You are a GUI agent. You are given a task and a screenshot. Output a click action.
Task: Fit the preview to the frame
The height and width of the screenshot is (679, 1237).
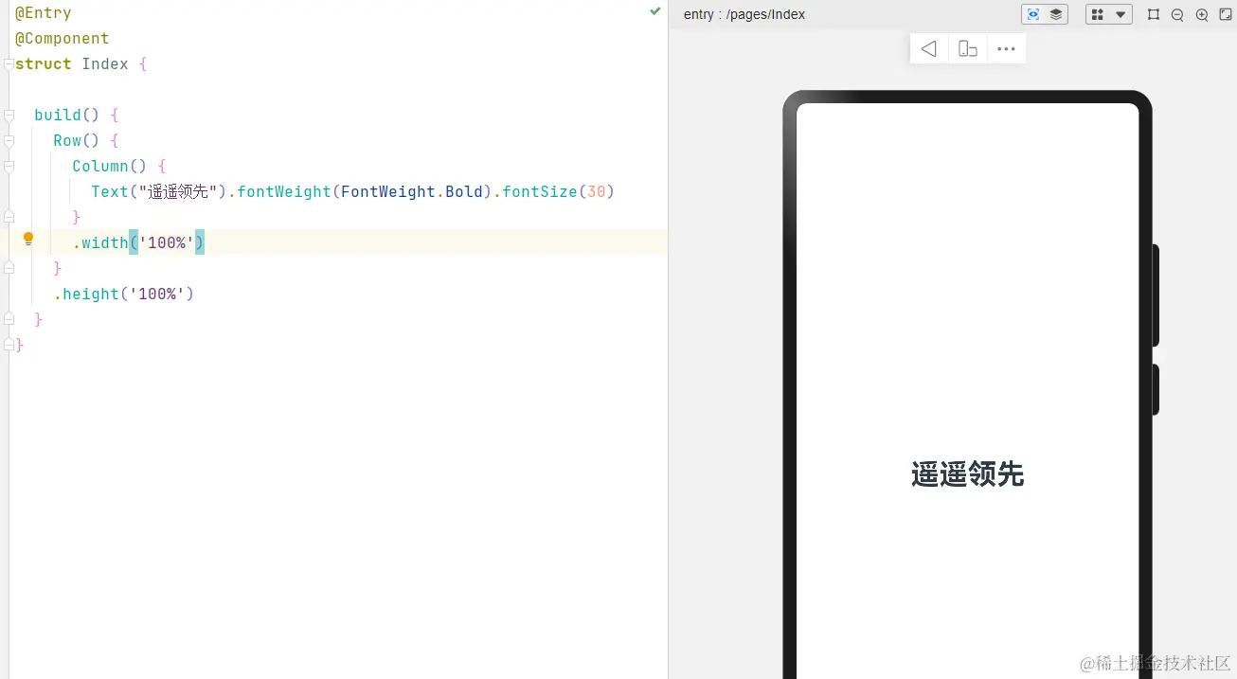(x=1153, y=14)
